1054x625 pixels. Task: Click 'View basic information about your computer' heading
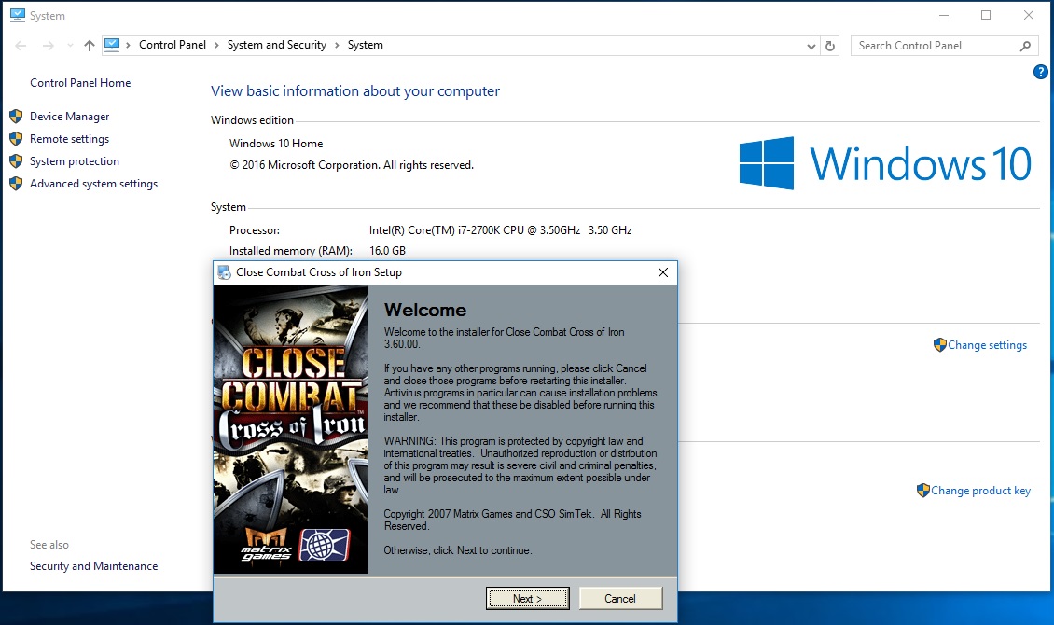(355, 91)
